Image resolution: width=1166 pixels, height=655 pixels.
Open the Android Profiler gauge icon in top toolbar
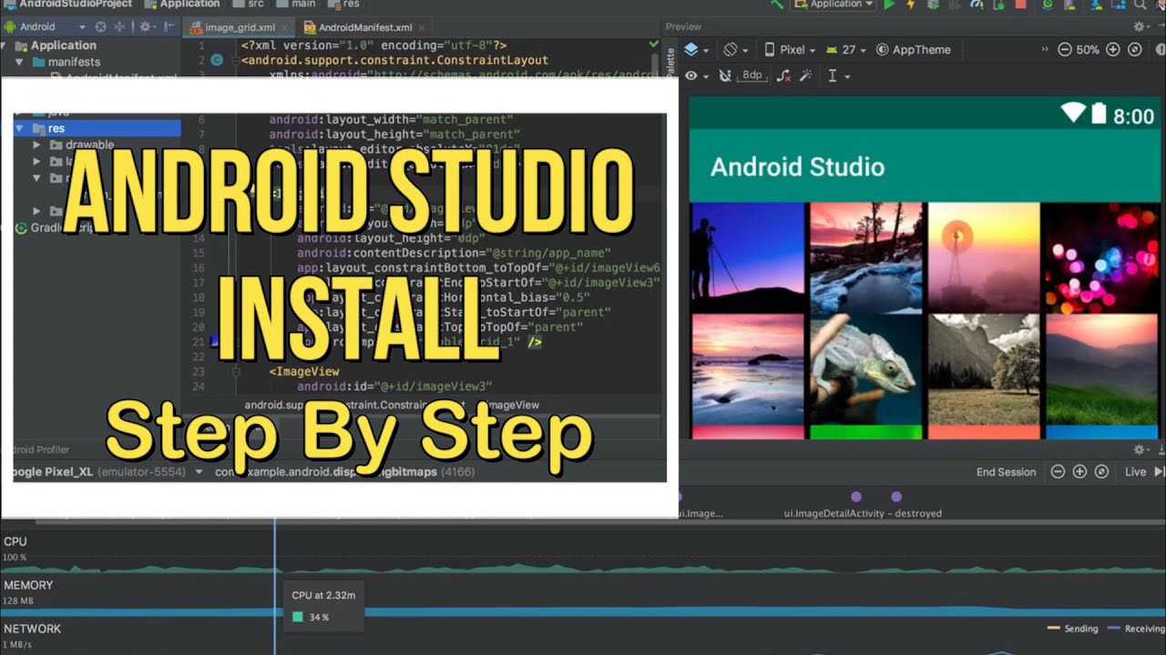pos(977,5)
